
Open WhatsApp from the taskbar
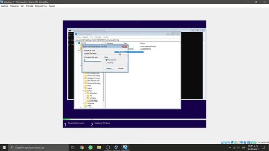[x=90, y=147]
